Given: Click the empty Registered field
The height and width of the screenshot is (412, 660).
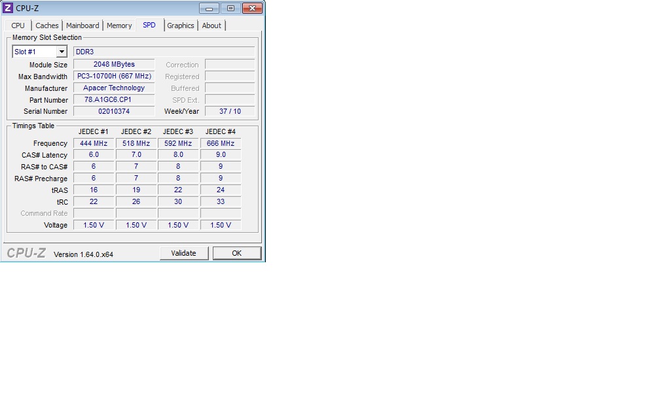Looking at the screenshot, I should point(230,76).
